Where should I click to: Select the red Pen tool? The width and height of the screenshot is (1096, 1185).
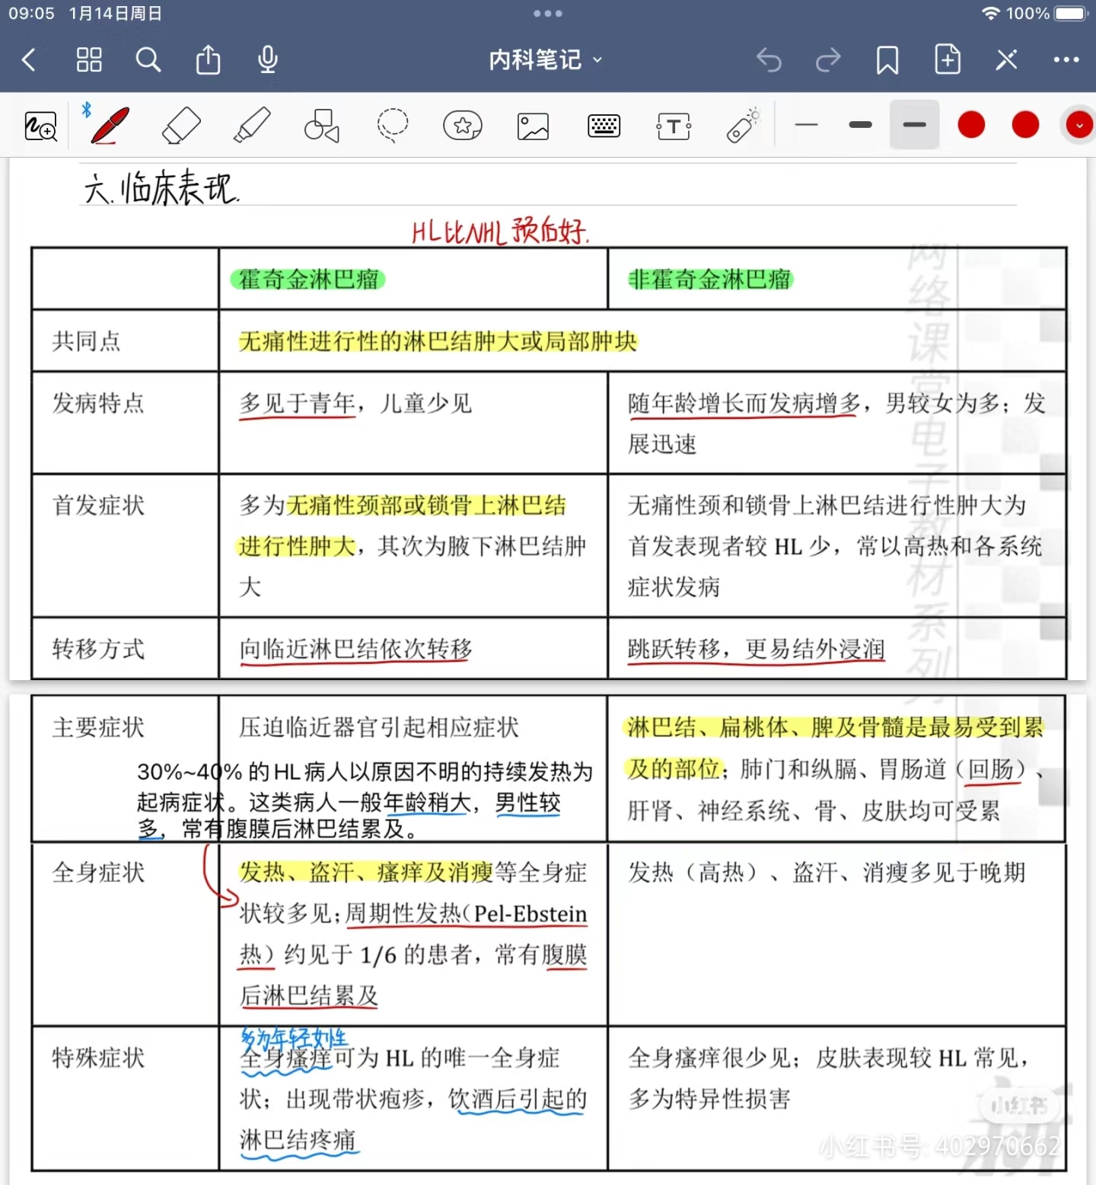pyautogui.click(x=110, y=126)
